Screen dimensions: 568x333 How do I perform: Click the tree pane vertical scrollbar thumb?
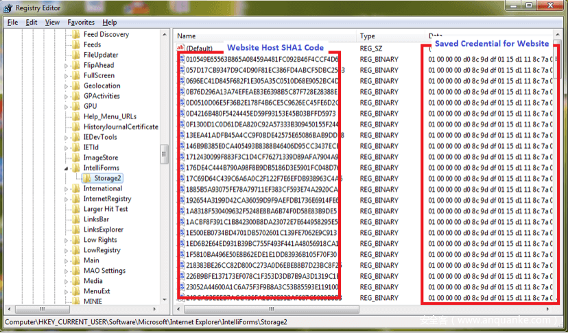tap(165, 154)
